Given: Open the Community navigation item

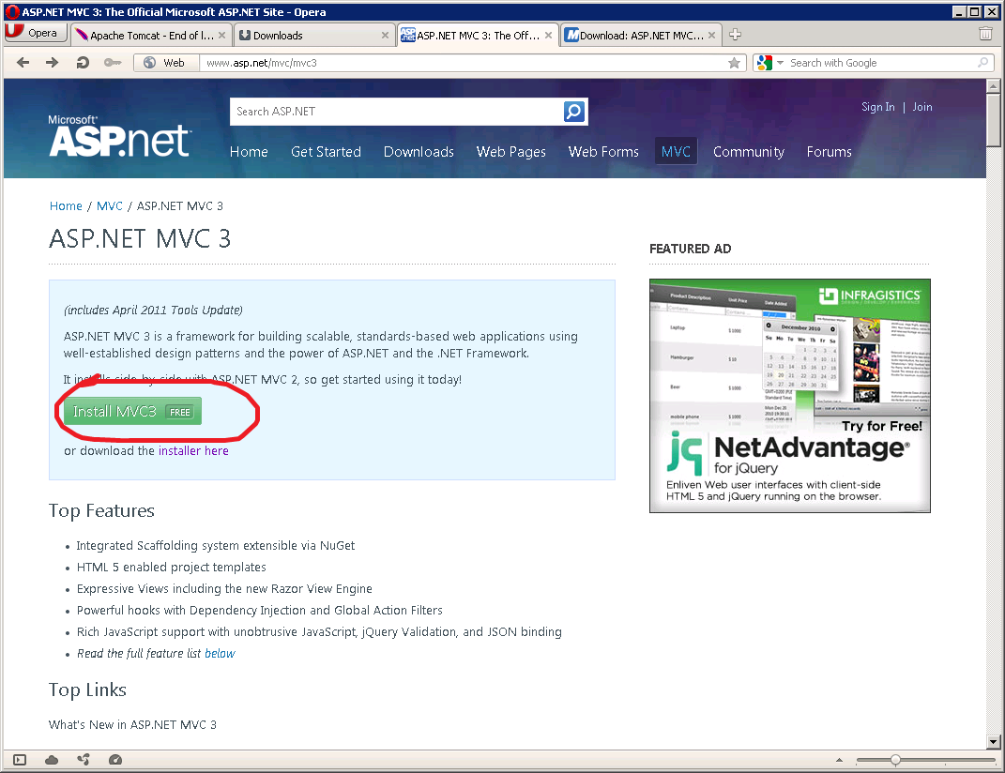Looking at the screenshot, I should click(749, 152).
